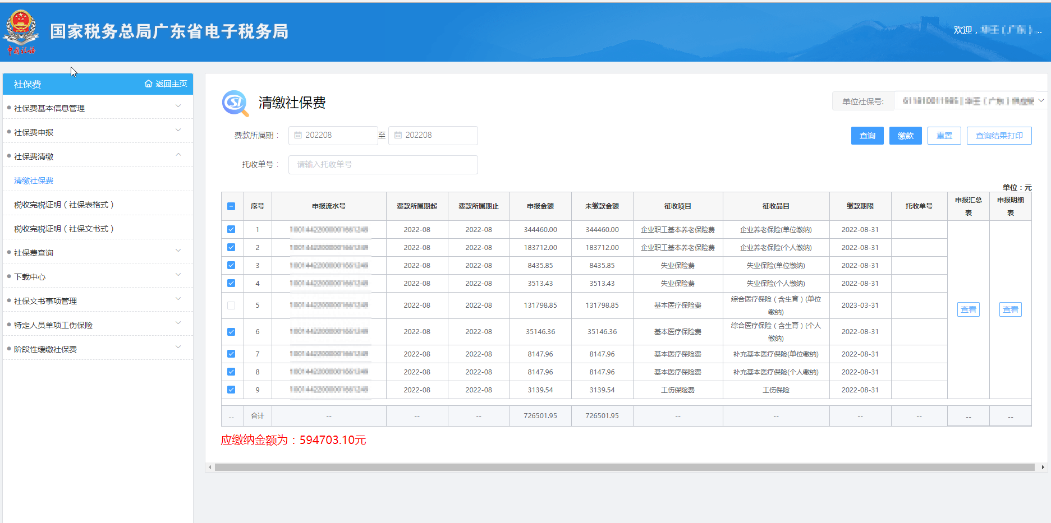Open 税收完税证明（社保表格式） menu item

pos(64,205)
